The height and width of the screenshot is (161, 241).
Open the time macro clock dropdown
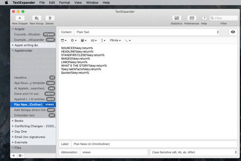click(x=74, y=40)
